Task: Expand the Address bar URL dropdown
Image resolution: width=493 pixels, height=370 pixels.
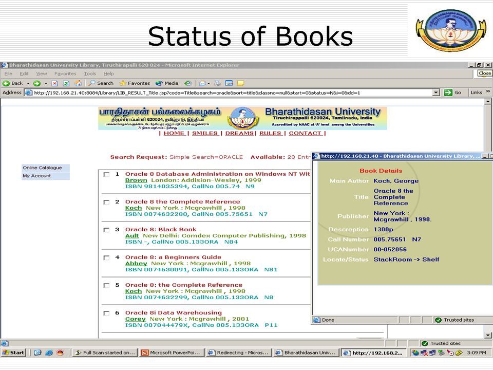Action: [436, 92]
